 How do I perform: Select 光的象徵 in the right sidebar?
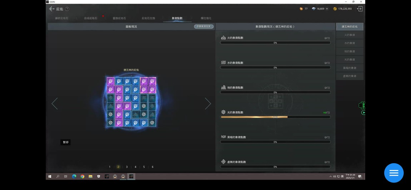[x=350, y=59]
